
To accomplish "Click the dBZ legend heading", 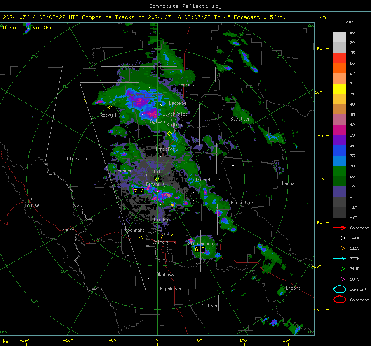I will point(350,22).
